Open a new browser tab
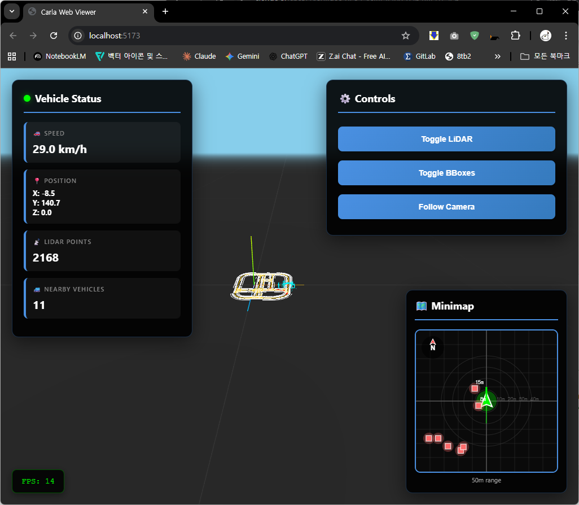This screenshot has height=505, width=579. [165, 12]
